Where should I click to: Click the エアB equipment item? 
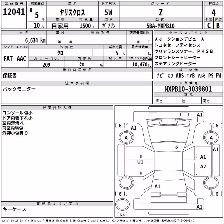pos(191,75)
